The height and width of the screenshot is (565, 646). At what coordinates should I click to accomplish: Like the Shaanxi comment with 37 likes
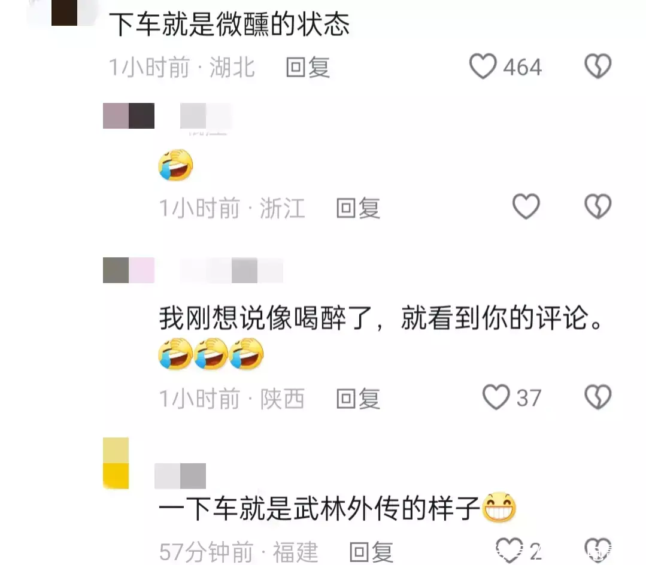(496, 397)
